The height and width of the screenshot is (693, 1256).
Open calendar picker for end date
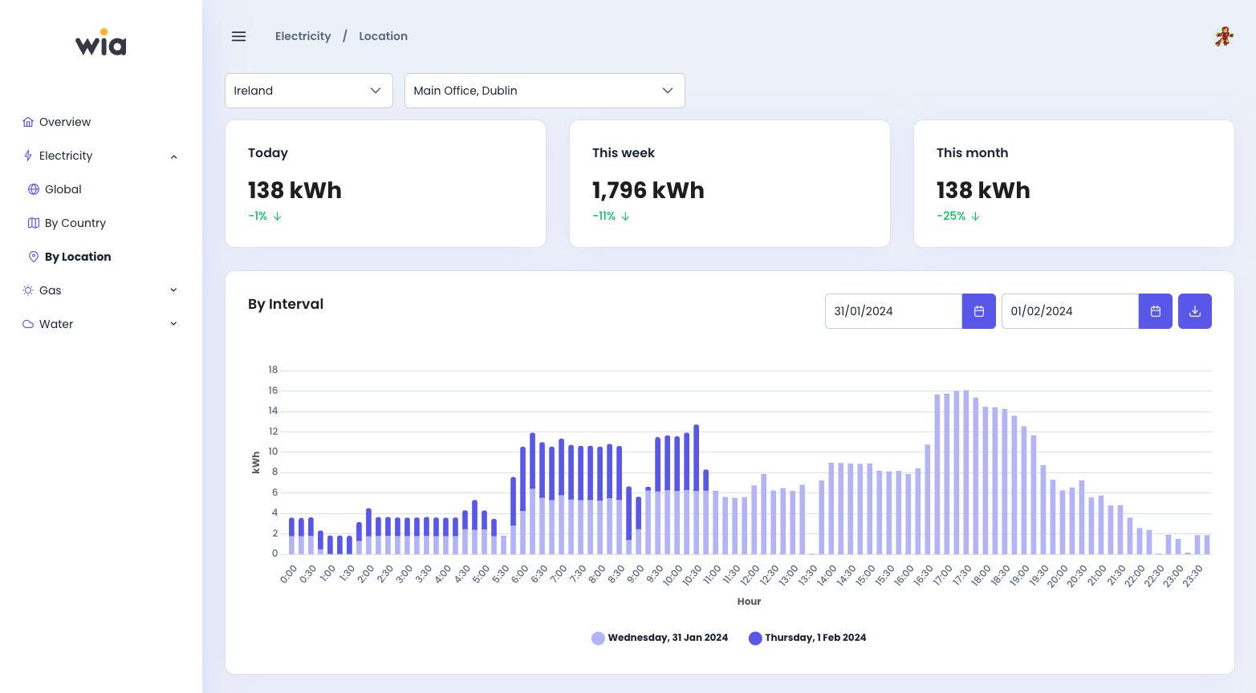pos(1156,311)
